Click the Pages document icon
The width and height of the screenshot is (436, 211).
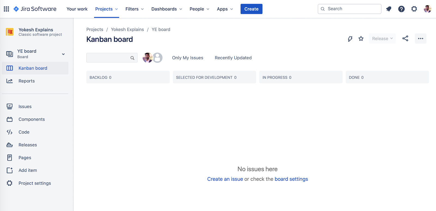(10, 158)
